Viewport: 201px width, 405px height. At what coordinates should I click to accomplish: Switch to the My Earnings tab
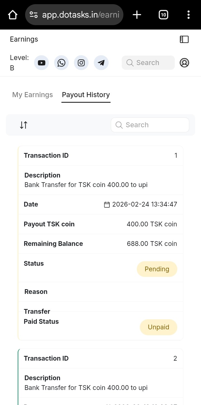tap(32, 95)
